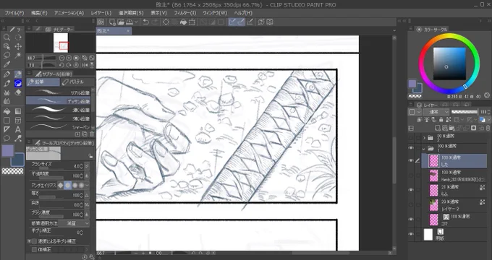This screenshot has width=492, height=260.
Task: Open the 通常 blending mode dropdown
Action: tap(436, 112)
